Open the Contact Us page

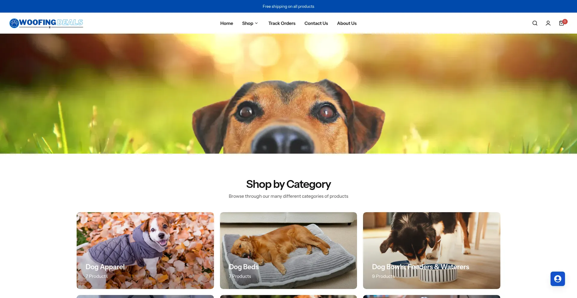316,23
